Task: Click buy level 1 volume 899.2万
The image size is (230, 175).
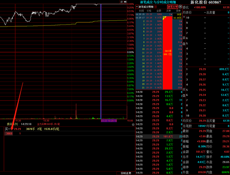Action: click(x=224, y=69)
